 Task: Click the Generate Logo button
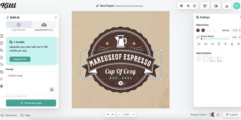(31, 103)
